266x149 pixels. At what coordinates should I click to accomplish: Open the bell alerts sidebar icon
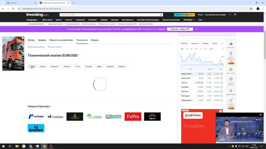(x=231, y=91)
